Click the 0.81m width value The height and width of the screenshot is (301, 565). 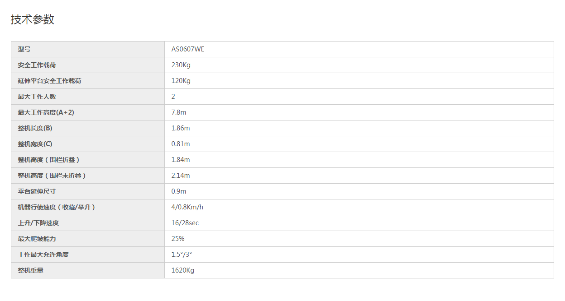[181, 144]
